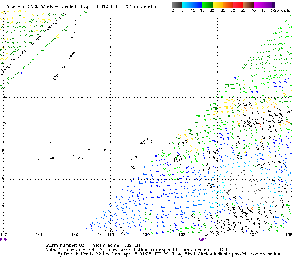Click the "Storm name: HAISHEN" text

click(116, 245)
